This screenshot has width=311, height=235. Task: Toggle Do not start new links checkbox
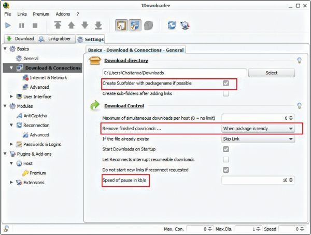(x=226, y=170)
